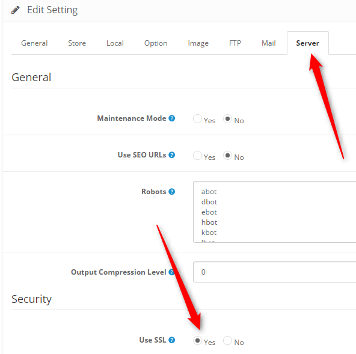Click help icon next to Maintenance Mode

pyautogui.click(x=172, y=118)
